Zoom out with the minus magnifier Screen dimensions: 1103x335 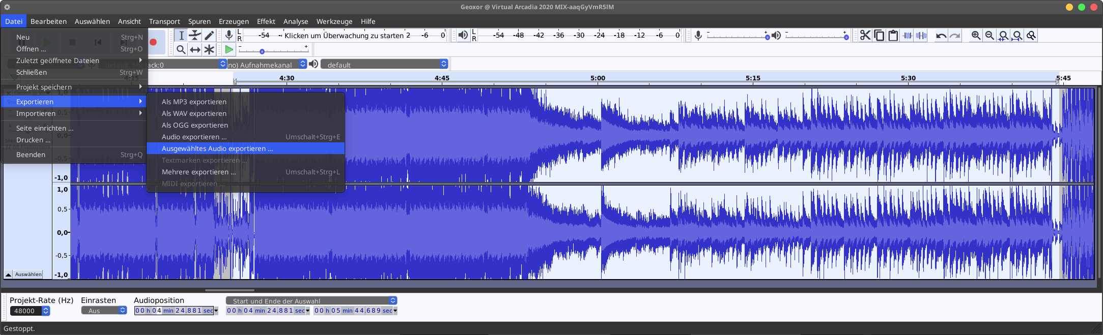(989, 35)
